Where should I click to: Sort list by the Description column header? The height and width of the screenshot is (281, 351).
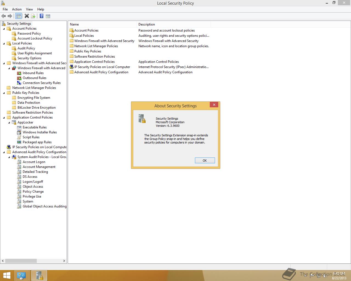coord(174,24)
